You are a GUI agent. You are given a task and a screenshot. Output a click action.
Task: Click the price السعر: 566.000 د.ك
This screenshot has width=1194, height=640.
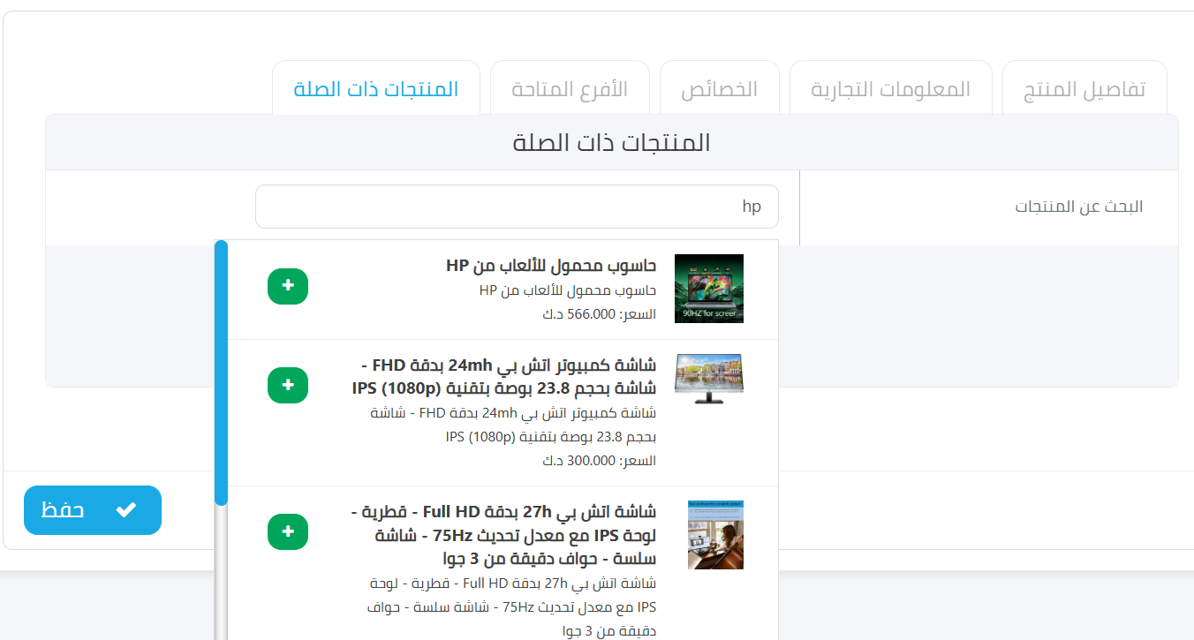[599, 313]
